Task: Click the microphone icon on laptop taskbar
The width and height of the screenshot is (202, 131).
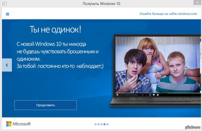Action: tap(143, 95)
